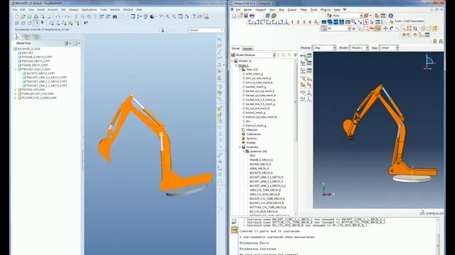Click the Print icon in Abaqus toolbar
455x255 pixels.
[x=252, y=16]
